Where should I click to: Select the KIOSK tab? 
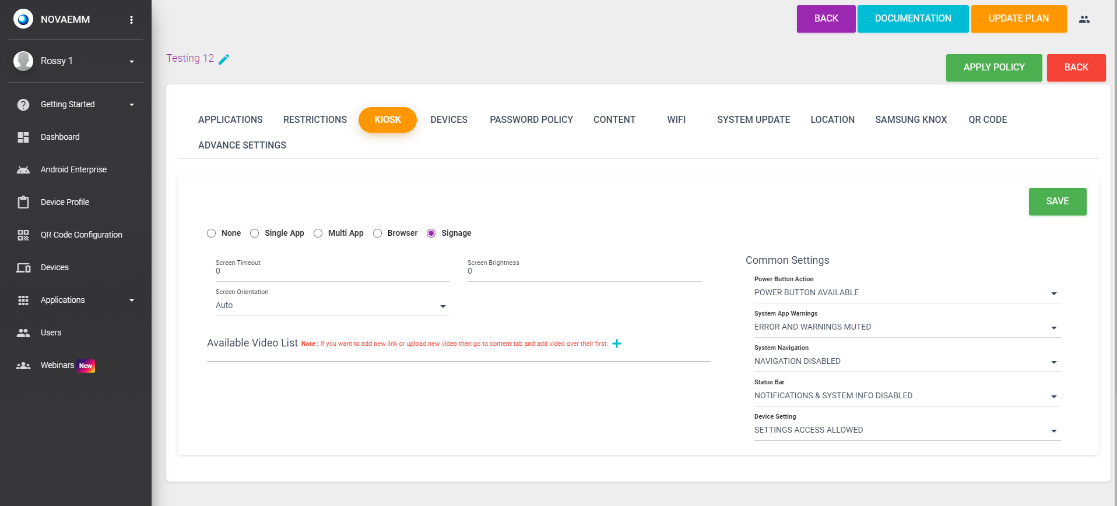388,120
